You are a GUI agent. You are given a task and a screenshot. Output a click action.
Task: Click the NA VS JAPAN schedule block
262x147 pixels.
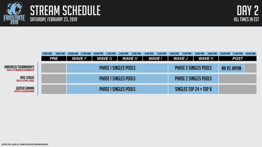click(x=231, y=68)
